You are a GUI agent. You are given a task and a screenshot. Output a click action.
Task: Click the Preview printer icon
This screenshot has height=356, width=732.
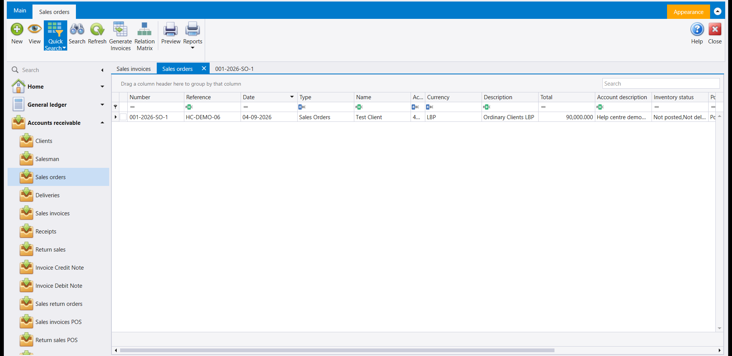(x=171, y=29)
